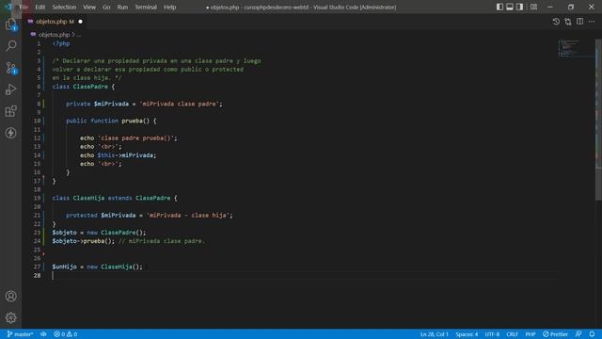The image size is (602, 339).
Task: Expand the breadcrumb ellipsis symbol
Action: 79,35
